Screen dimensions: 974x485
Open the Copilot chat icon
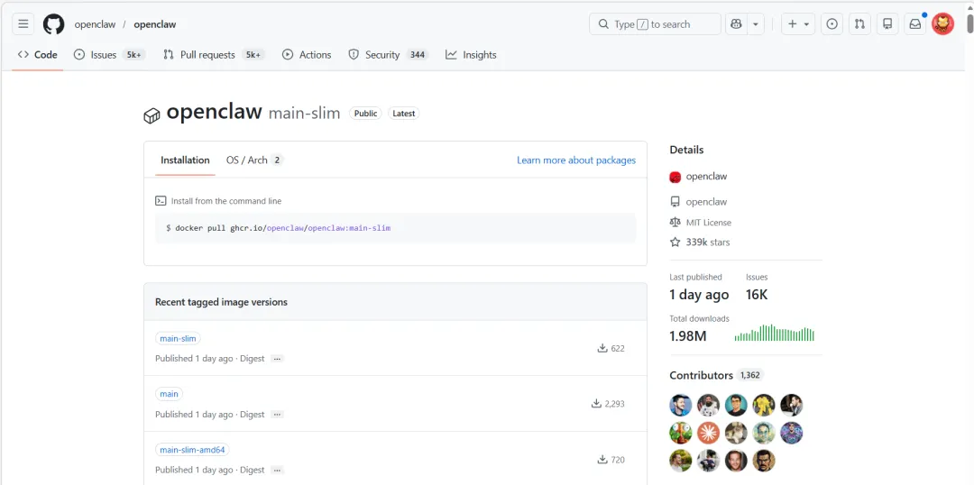(x=736, y=24)
